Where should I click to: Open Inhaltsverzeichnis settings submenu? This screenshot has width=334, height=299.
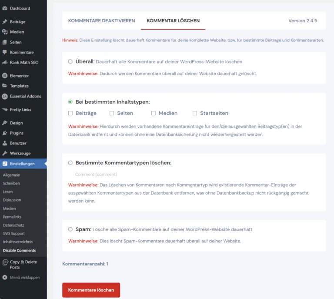18,242
